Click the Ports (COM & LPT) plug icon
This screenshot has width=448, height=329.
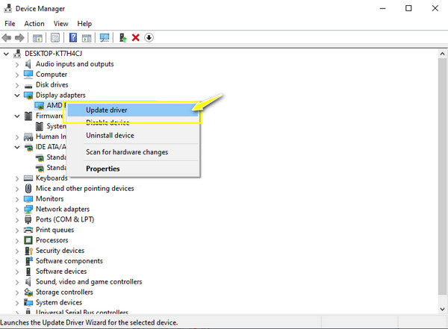coord(28,219)
